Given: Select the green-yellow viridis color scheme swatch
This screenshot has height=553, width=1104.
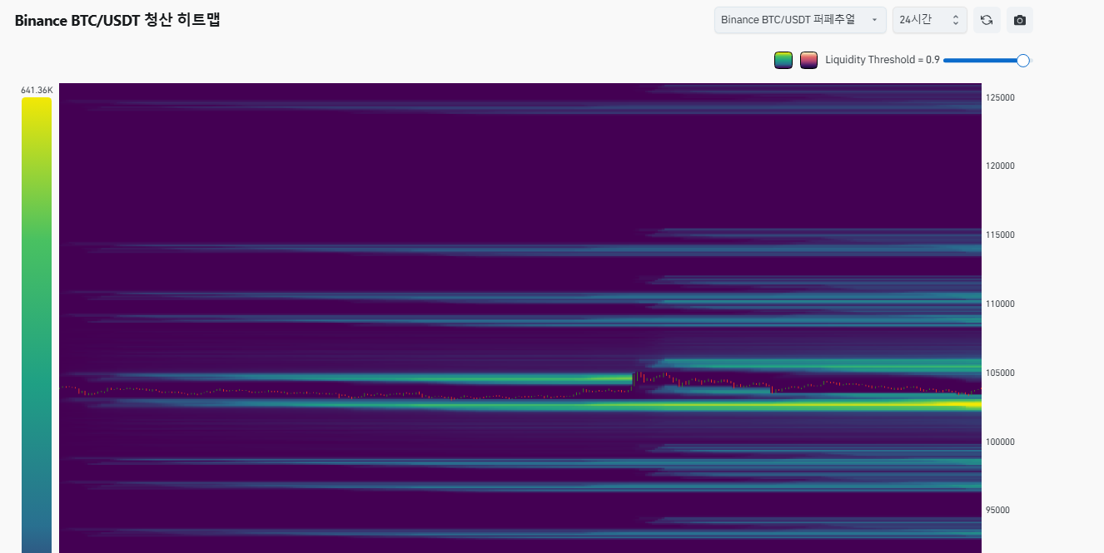Looking at the screenshot, I should (783, 60).
